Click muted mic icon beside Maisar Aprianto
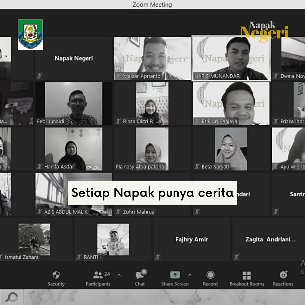 pyautogui.click(x=118, y=76)
